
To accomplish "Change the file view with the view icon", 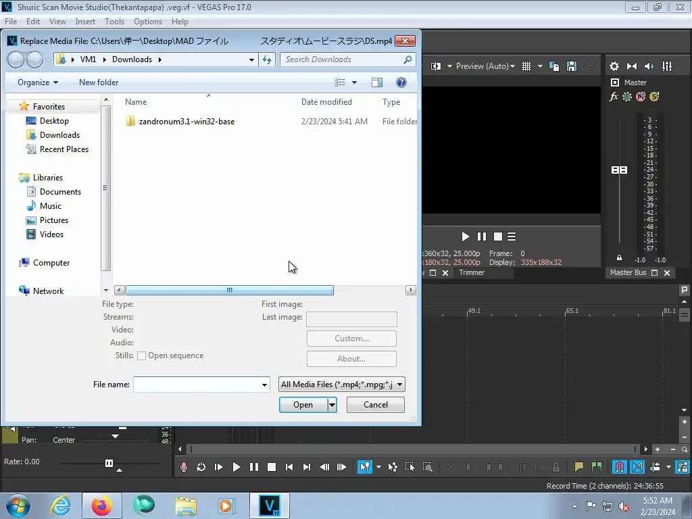I will coord(339,82).
